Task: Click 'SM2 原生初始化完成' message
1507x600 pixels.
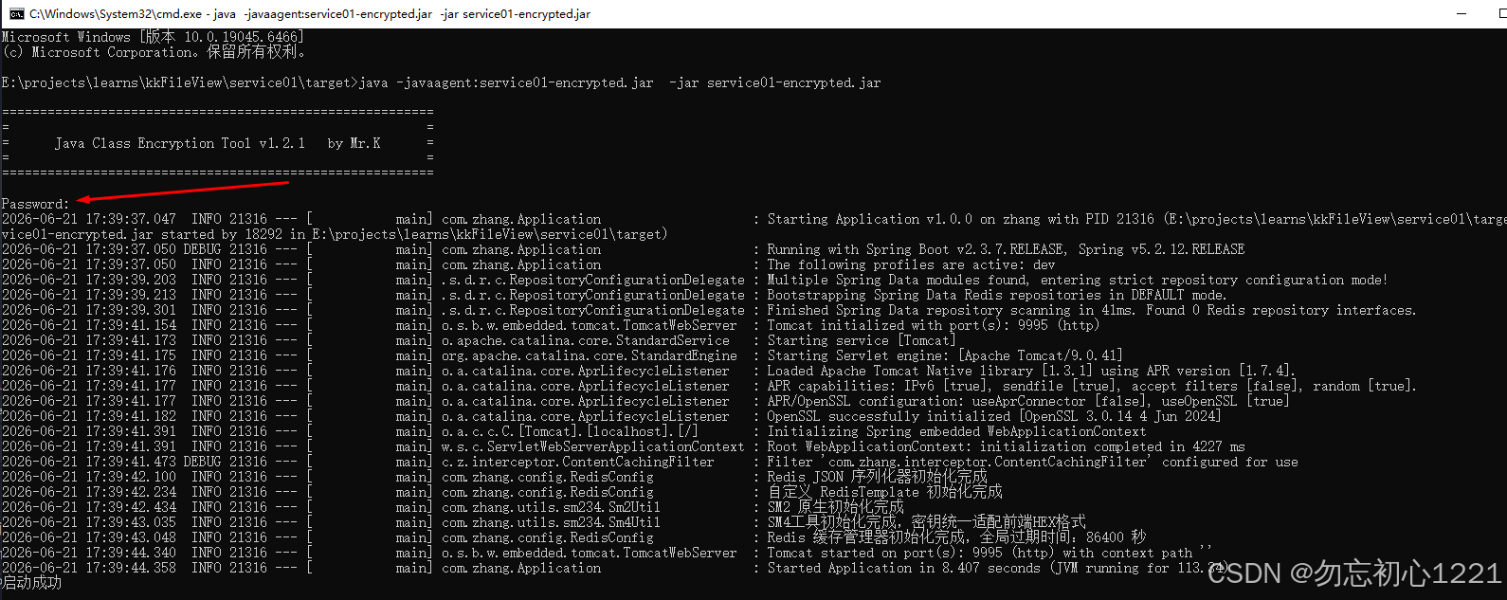Action: point(836,507)
